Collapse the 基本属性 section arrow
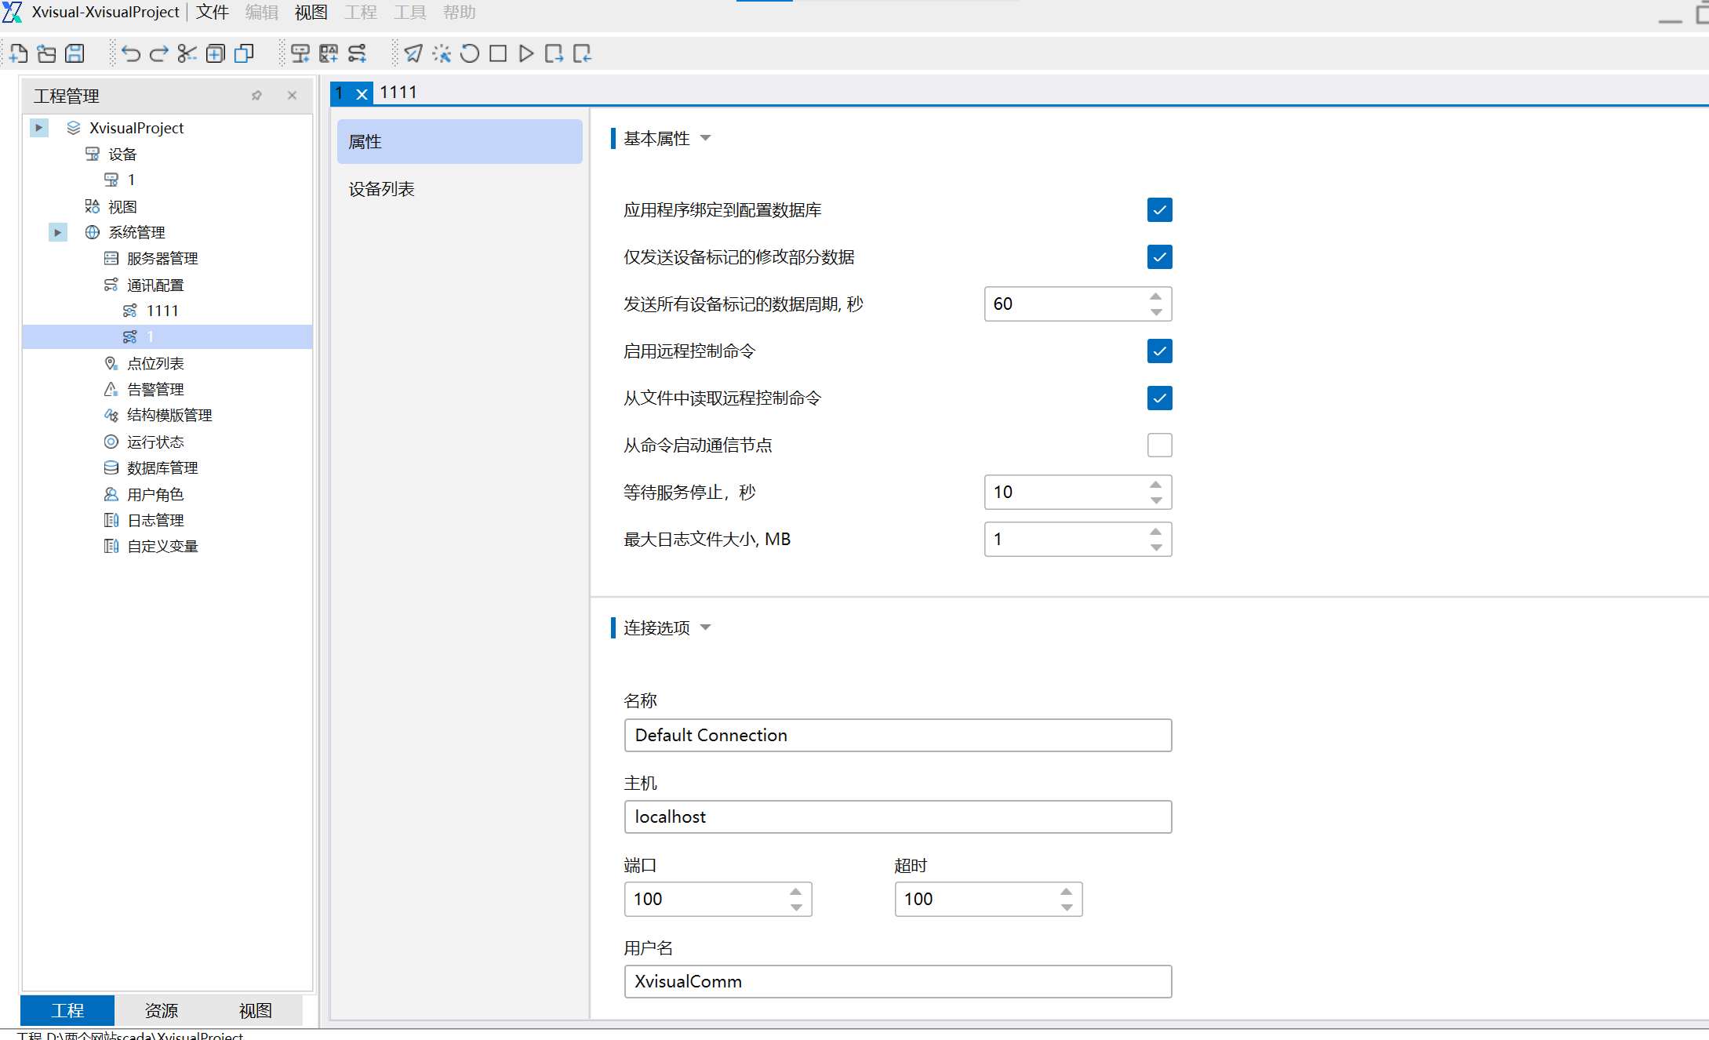Viewport: 1709px width, 1040px height. tap(705, 139)
